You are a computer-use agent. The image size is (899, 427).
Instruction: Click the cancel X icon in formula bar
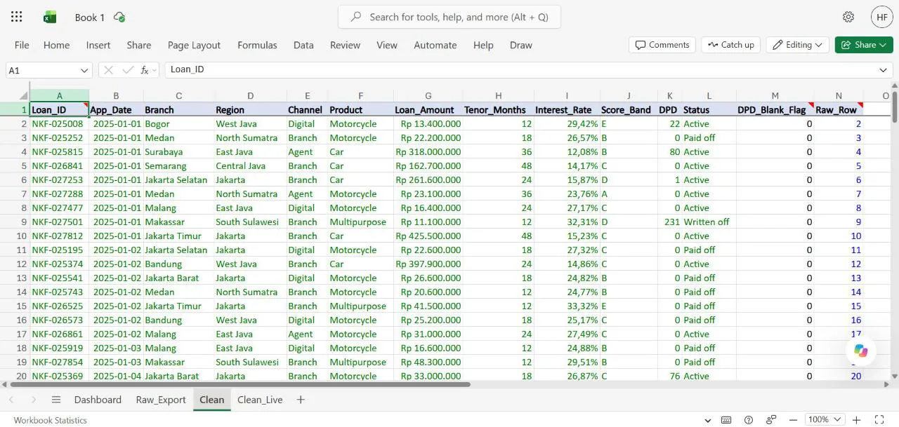(110, 70)
